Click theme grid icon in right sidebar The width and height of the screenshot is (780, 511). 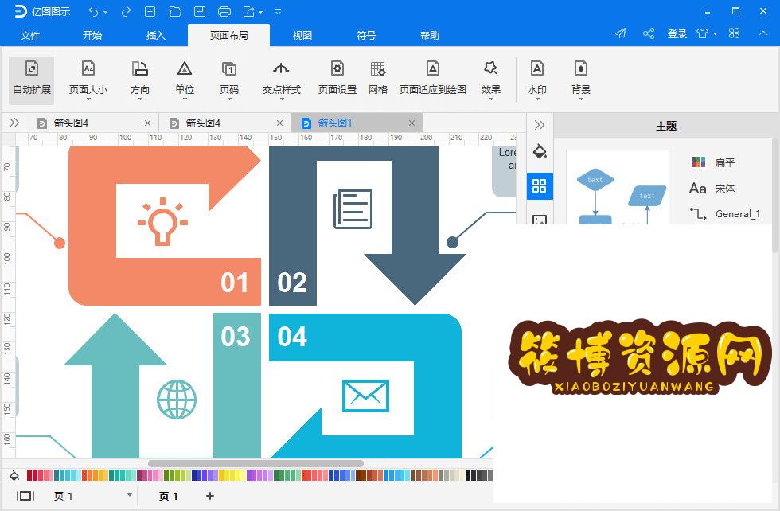[x=540, y=186]
